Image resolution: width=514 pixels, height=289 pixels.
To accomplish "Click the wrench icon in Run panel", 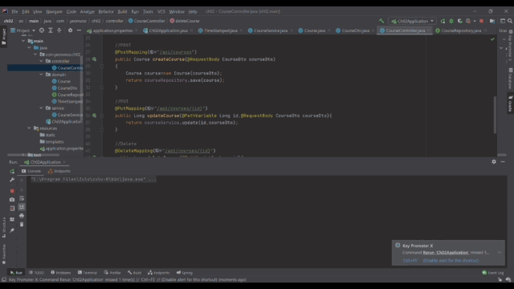I will [x=12, y=180].
